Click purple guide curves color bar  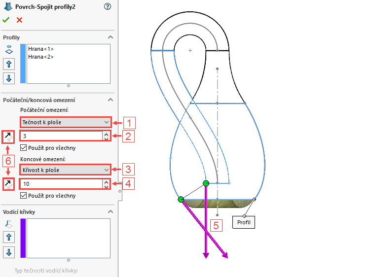pyautogui.click(x=23, y=238)
